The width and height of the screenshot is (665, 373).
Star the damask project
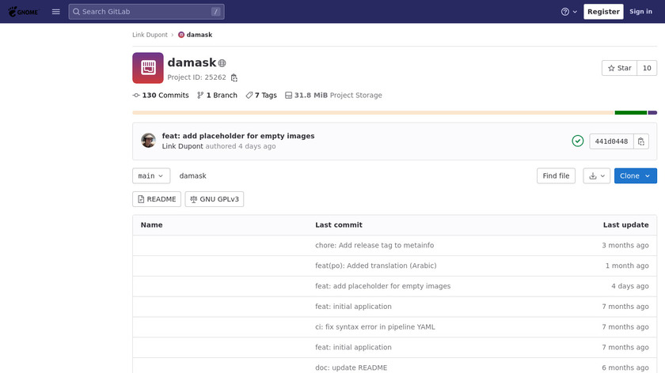point(619,68)
